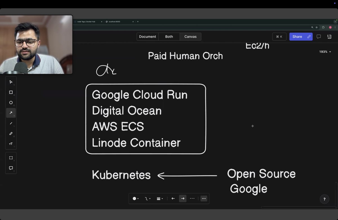Select the Arrow tool in left toolbar
Image resolution: width=338 pixels, height=220 pixels.
coord(11,113)
